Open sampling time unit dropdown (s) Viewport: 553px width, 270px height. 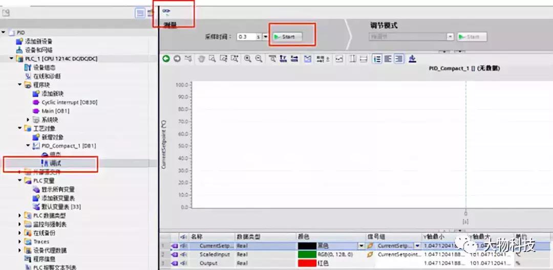tap(265, 37)
